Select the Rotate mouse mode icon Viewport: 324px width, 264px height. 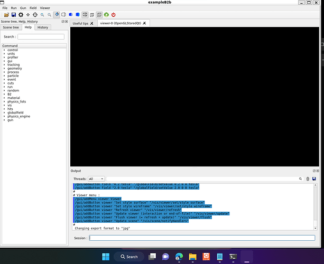click(57, 15)
